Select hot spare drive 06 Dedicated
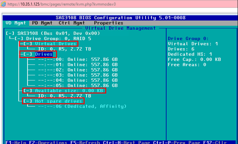The width and height of the screenshot is (238, 144). (x=82, y=106)
